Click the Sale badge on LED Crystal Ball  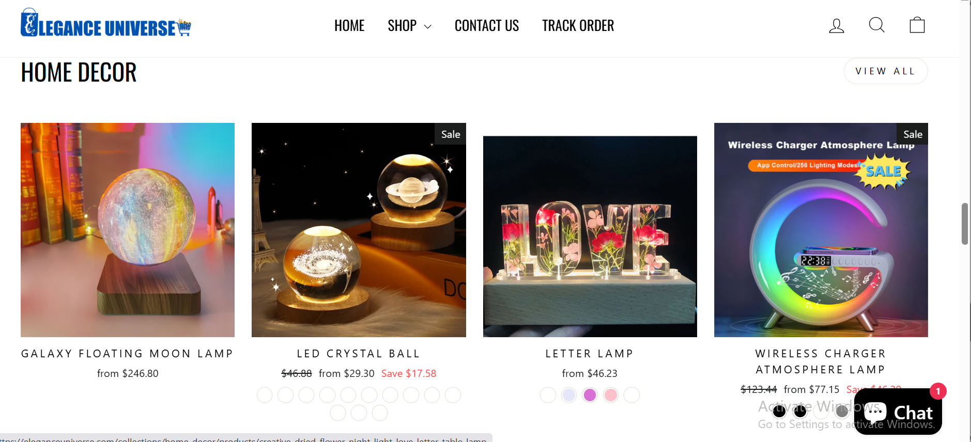tap(451, 134)
